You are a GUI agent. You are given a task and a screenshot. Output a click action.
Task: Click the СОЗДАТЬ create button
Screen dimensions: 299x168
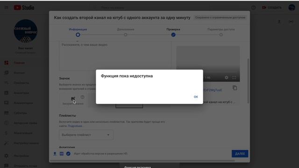click(272, 7)
